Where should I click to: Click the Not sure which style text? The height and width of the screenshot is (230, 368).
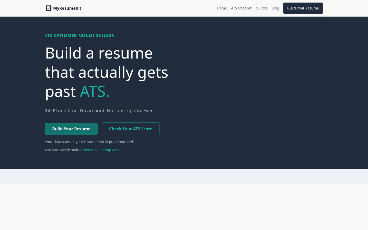[63, 150]
